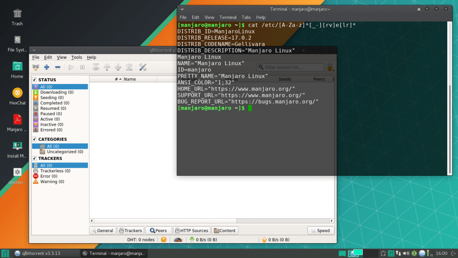The image size is (458, 258).
Task: Toggle alternative speed limits turtle icon
Action: pos(178,239)
